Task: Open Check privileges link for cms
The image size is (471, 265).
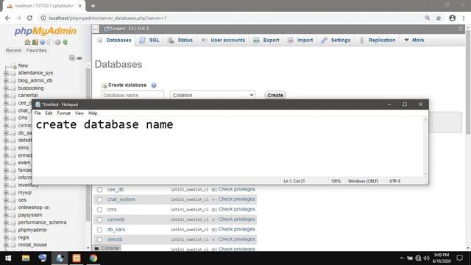Action: (x=237, y=209)
